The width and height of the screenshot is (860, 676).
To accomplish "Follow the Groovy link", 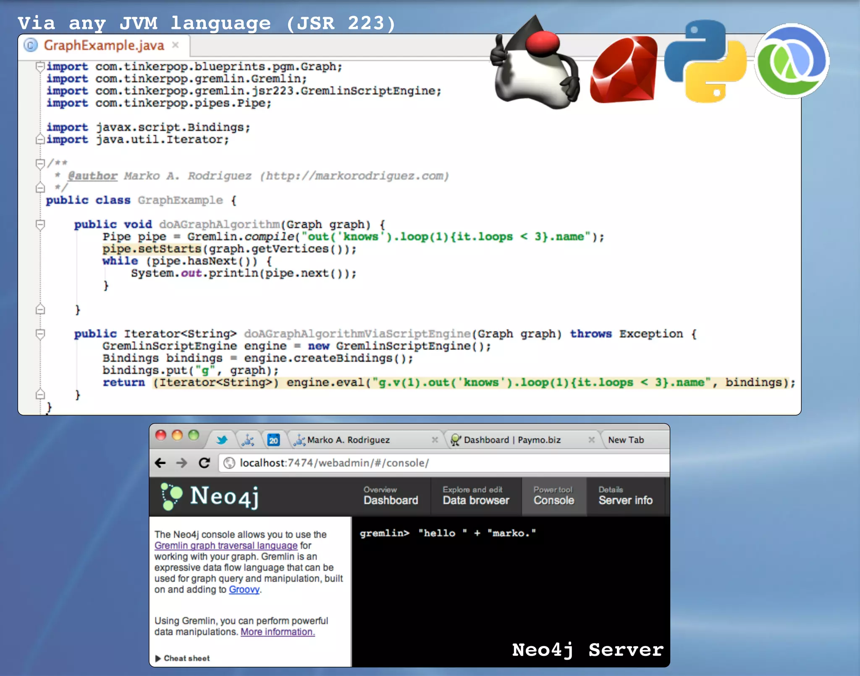I will [x=244, y=589].
